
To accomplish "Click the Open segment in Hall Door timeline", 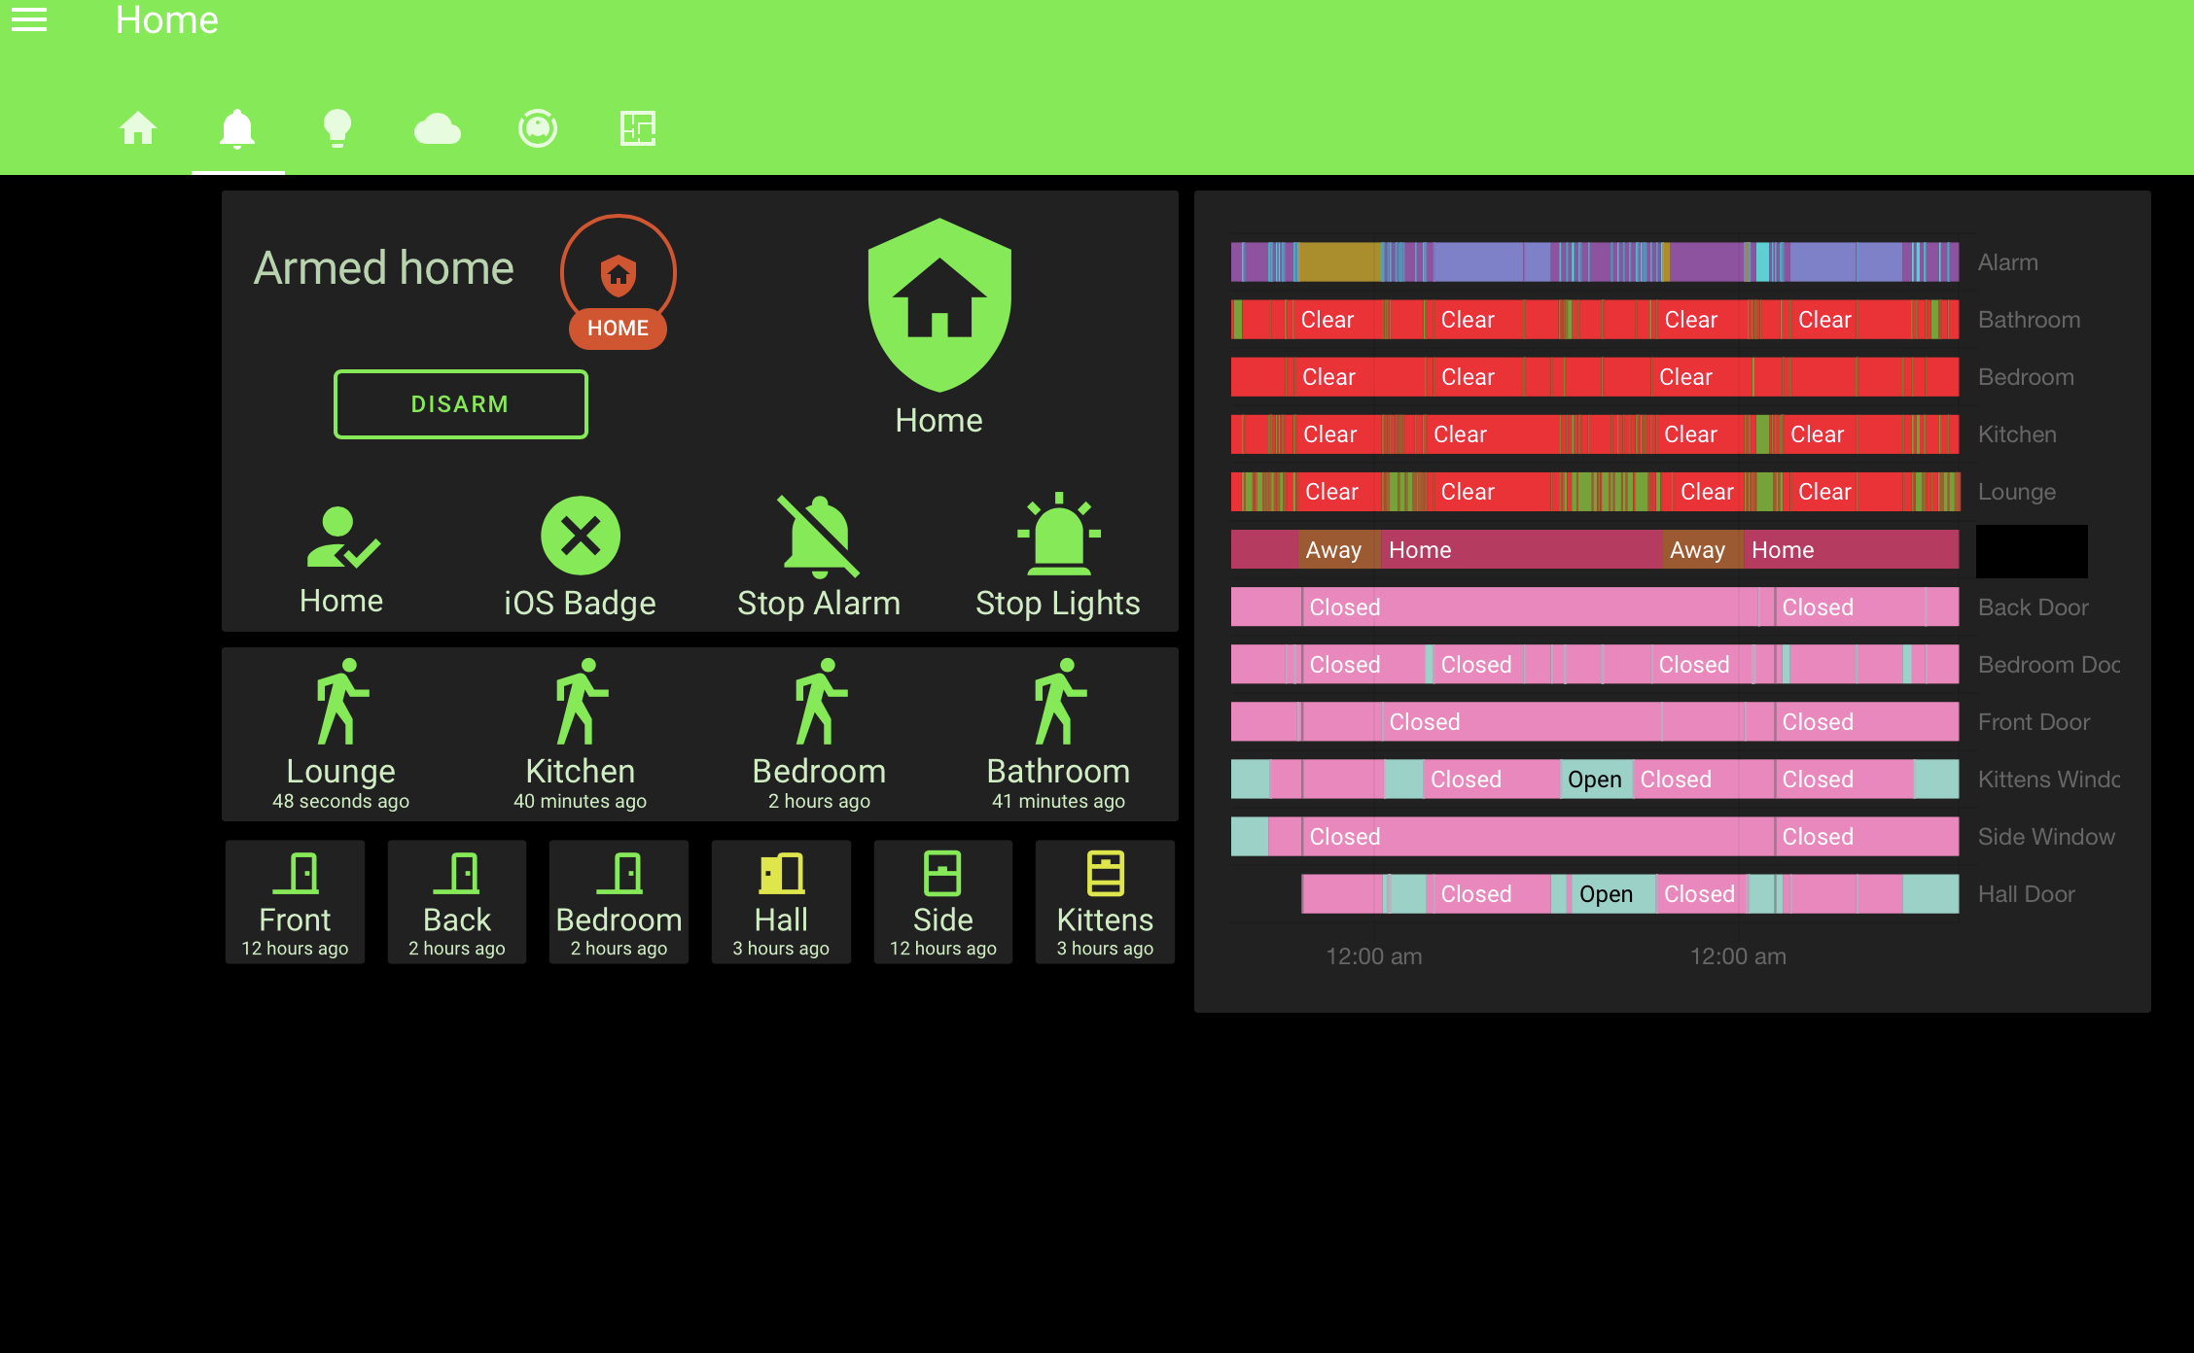I will (x=1606, y=894).
